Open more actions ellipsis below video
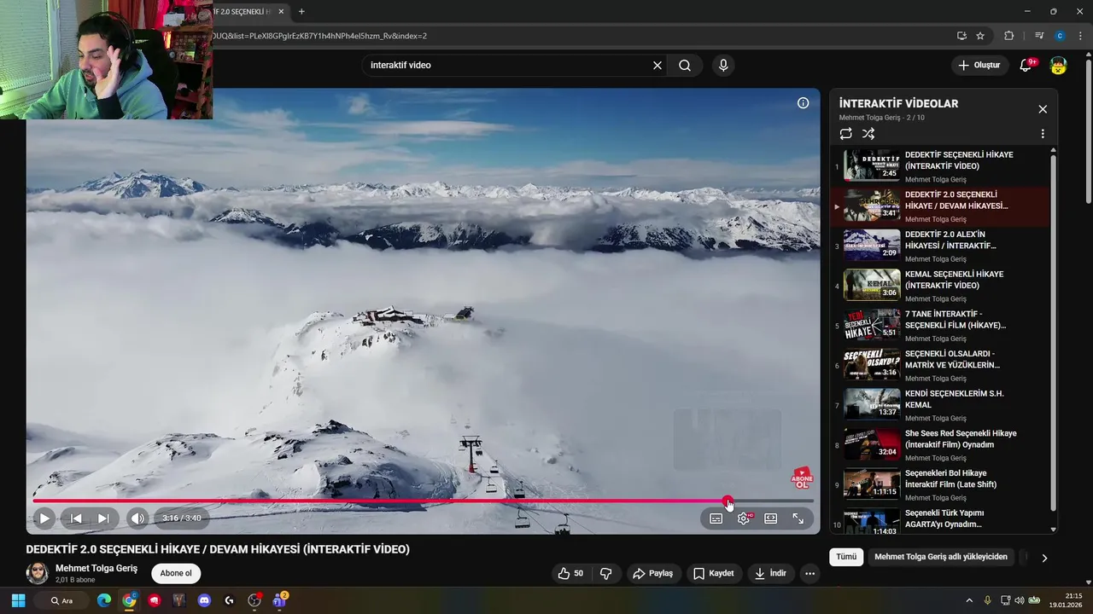Image resolution: width=1093 pixels, height=614 pixels. point(810,574)
